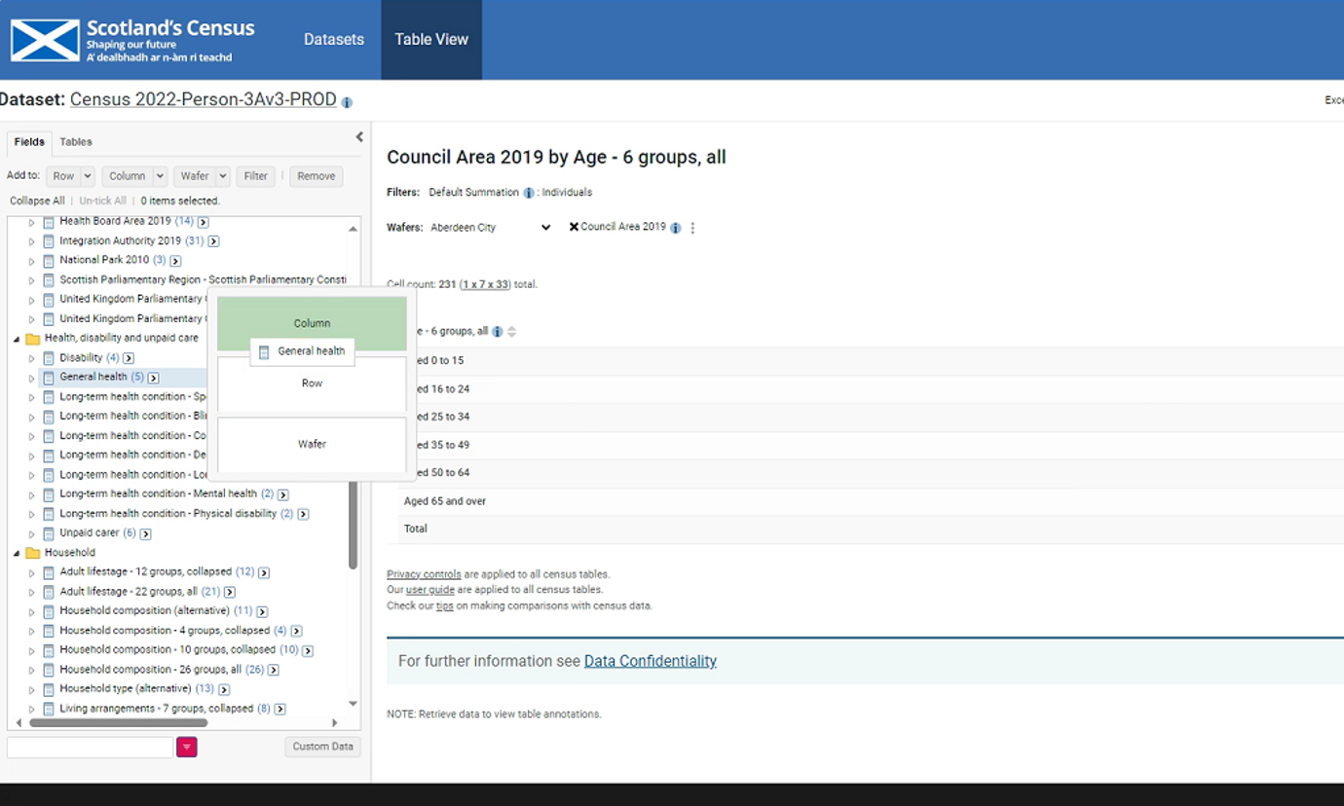Click the Custom Data button
This screenshot has width=1344, height=806.
(322, 747)
